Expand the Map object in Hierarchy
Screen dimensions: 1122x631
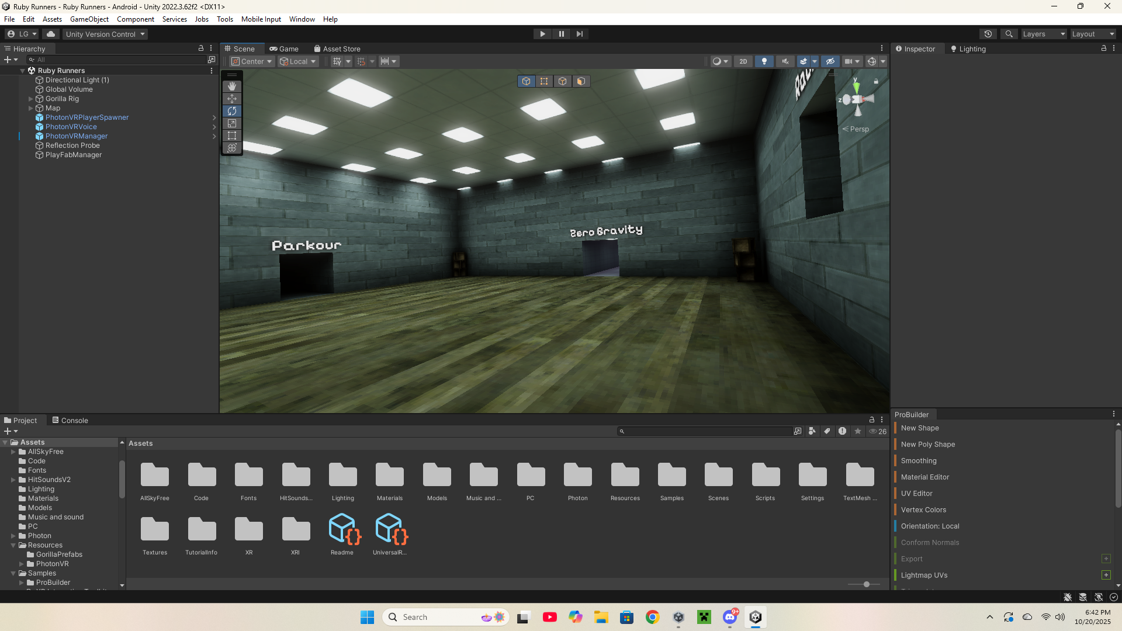click(x=31, y=108)
